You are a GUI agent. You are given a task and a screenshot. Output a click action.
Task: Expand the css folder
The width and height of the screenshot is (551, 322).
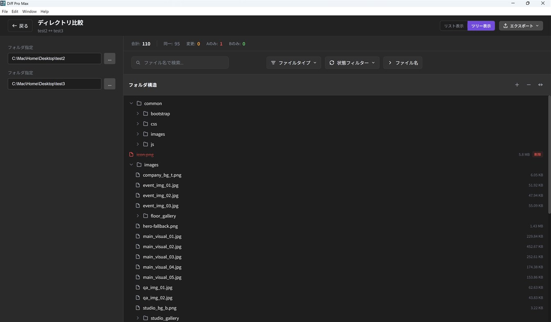click(138, 124)
